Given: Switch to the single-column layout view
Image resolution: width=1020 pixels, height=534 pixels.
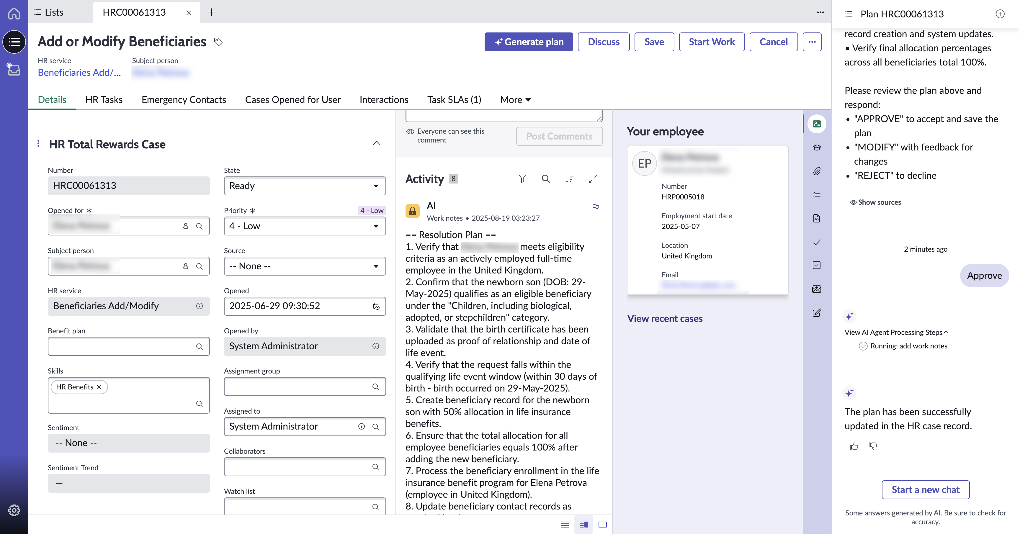Looking at the screenshot, I should tap(565, 525).
